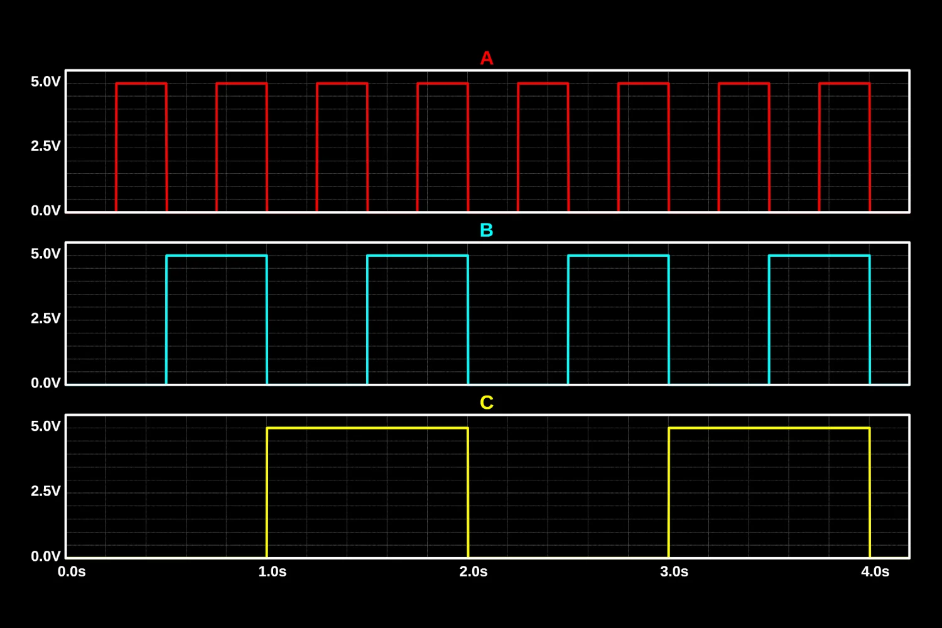Click the 5.0V label of plot A
Image resolution: width=942 pixels, height=628 pixels.
46,82
